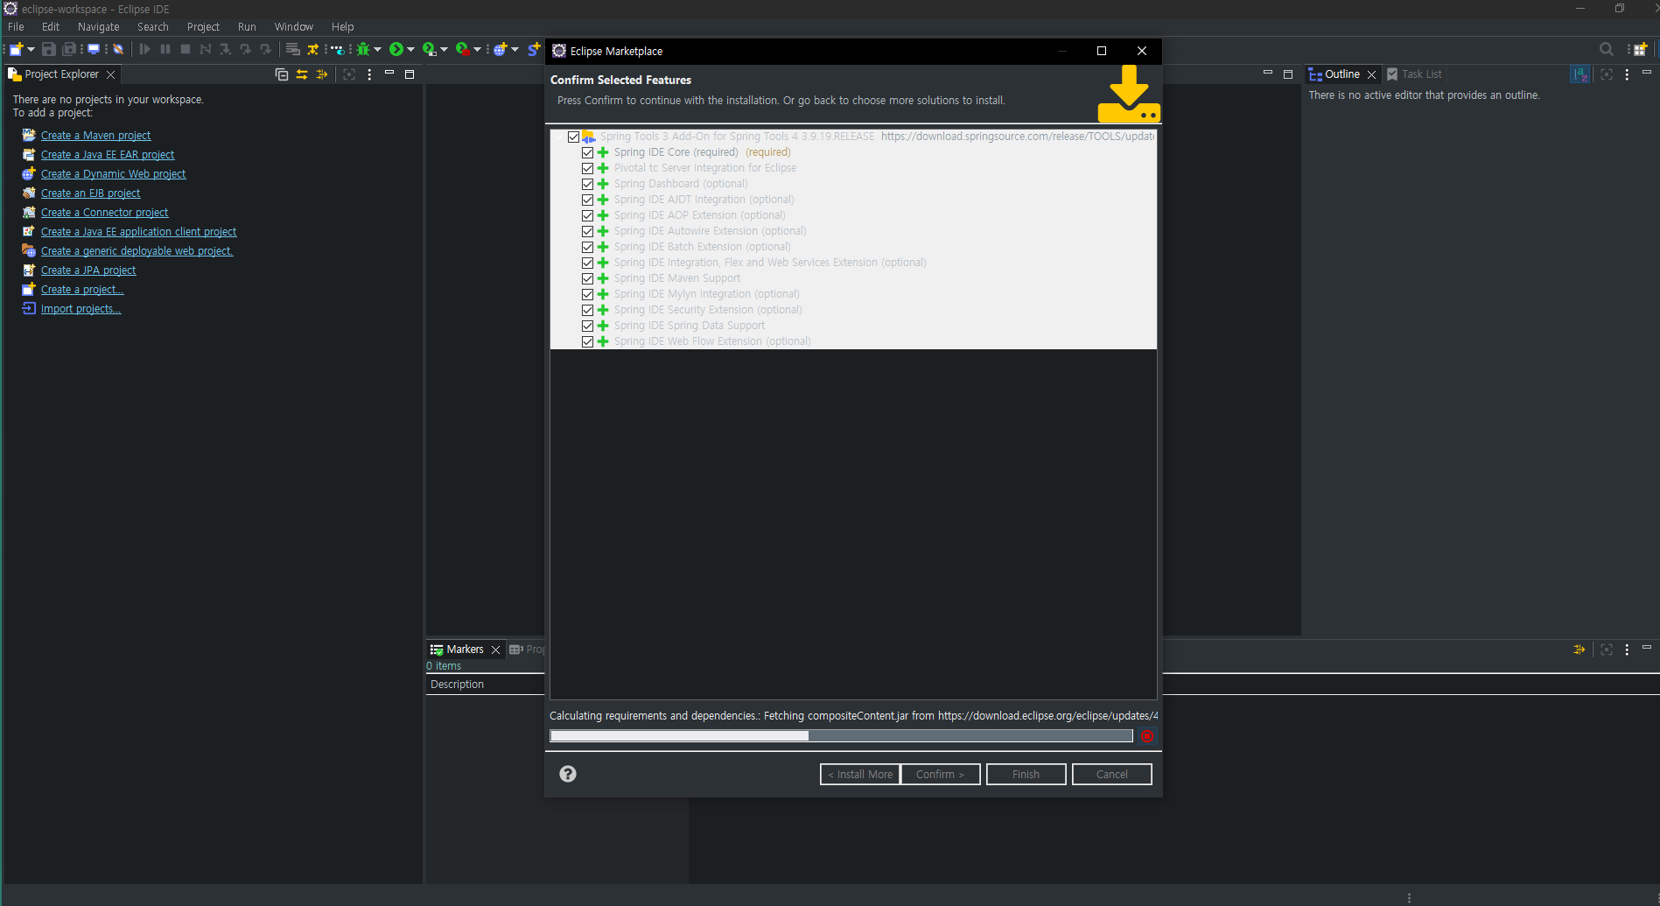Open the Coverage dropdown arrow
This screenshot has width=1660, height=906.
pyautogui.click(x=445, y=50)
